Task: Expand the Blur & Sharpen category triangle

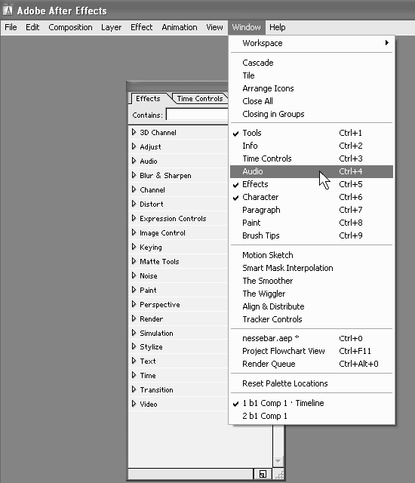Action: (x=134, y=175)
